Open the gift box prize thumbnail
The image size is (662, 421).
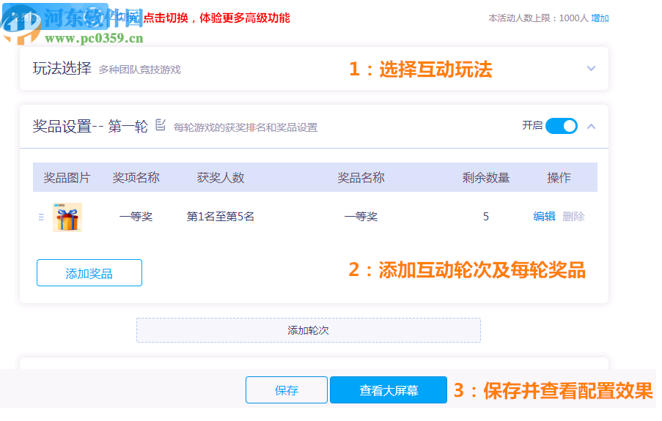click(x=67, y=219)
